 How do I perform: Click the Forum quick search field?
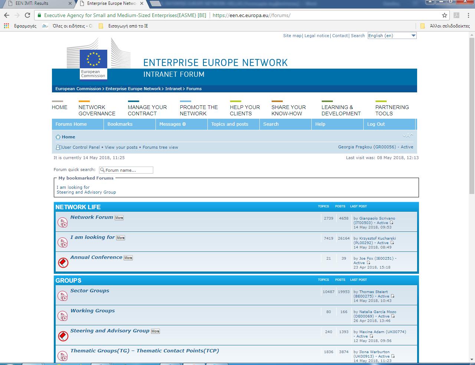[126, 170]
